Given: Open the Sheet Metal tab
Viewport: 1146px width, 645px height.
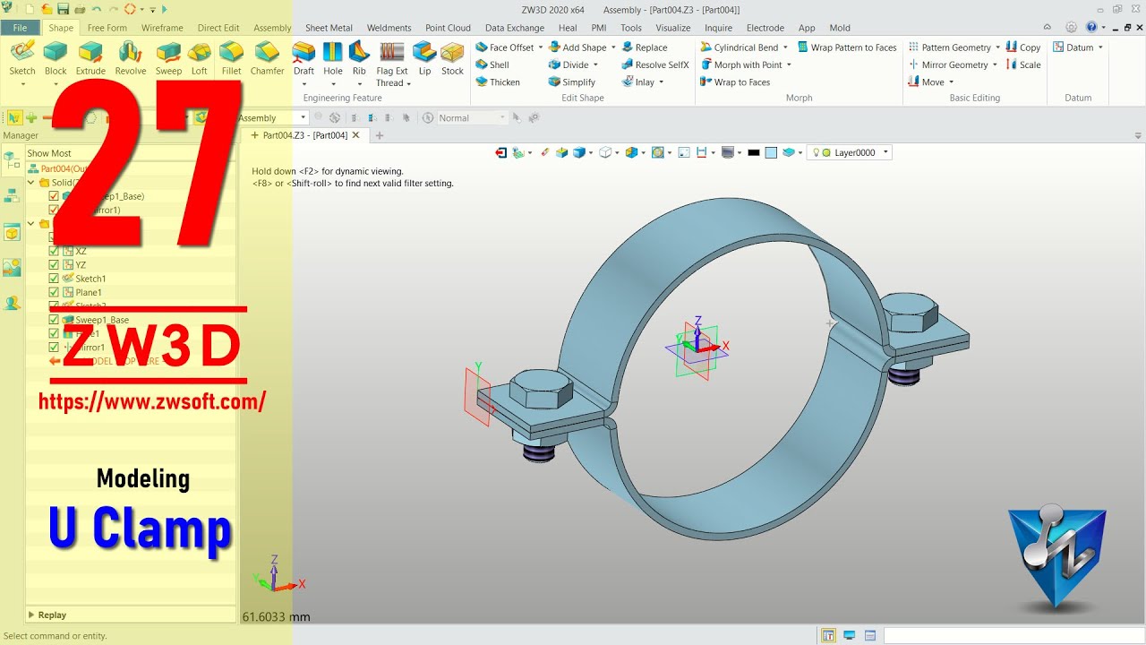Looking at the screenshot, I should pos(329,28).
